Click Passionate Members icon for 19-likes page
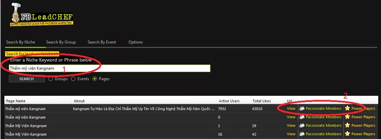 302,125
